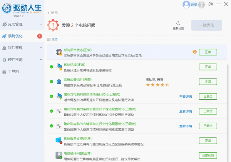Toggle green check for 系统设置 configuration row
The height and width of the screenshot is (162, 231).
52,111
